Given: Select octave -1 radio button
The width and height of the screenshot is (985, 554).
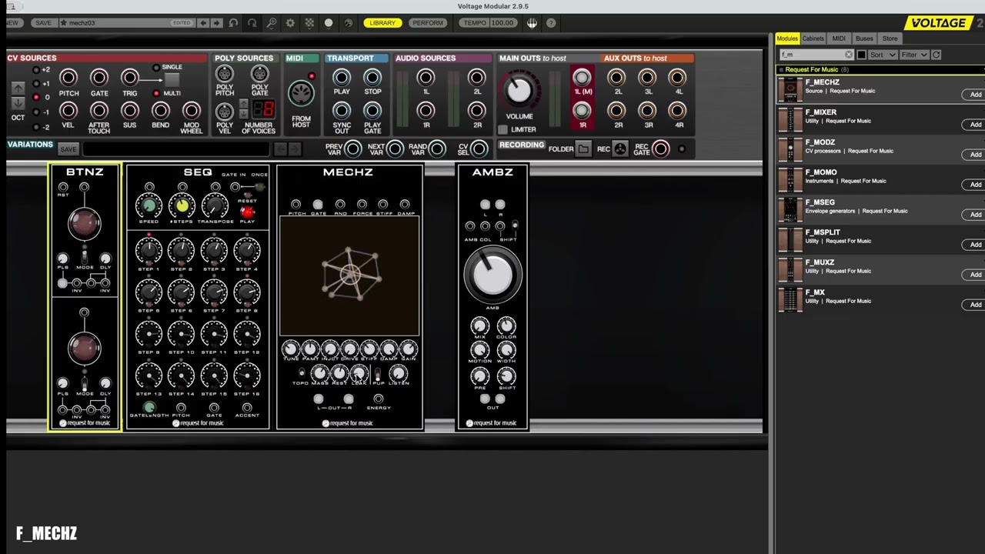Looking at the screenshot, I should point(35,112).
